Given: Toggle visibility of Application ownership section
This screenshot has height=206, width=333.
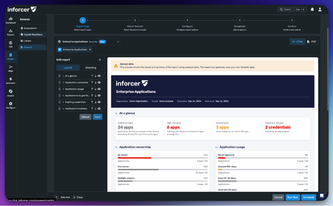Looking at the screenshot, I should click(99, 83).
